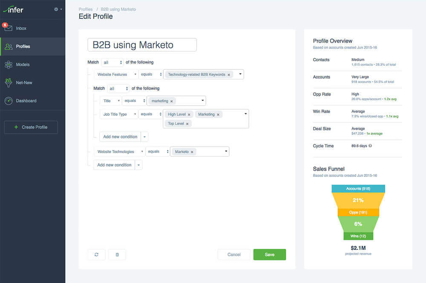Expand the marketing value dropdown arrow
Viewport: 426px width, 283px height.
pyautogui.click(x=203, y=100)
